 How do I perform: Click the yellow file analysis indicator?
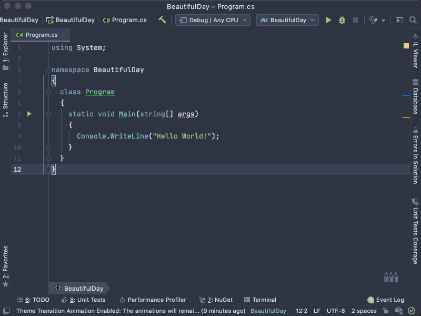click(x=406, y=46)
